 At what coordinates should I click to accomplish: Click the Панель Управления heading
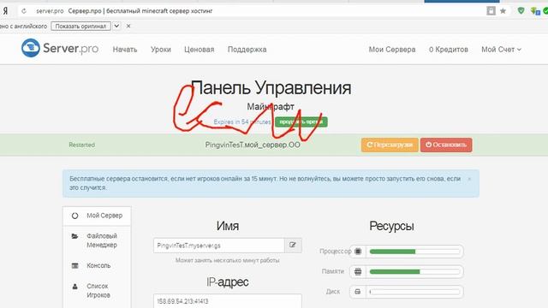click(x=271, y=87)
